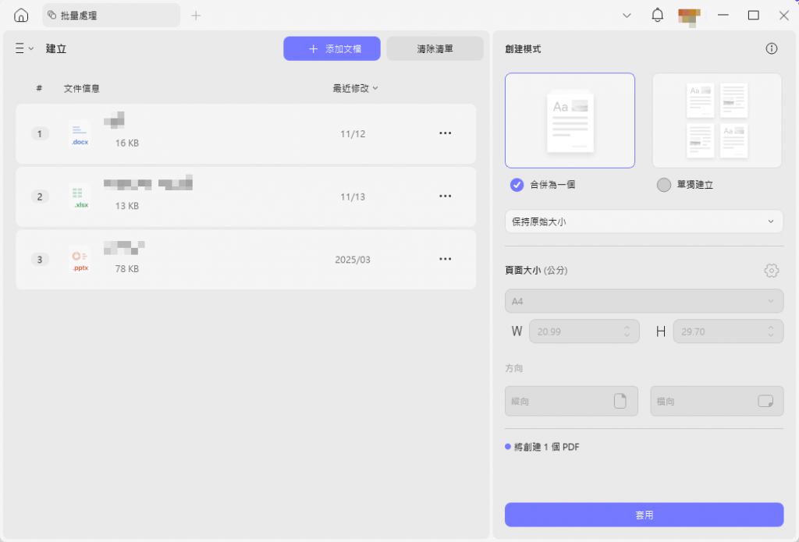Enable 縱向 portrait orientation
The image size is (799, 542).
571,401
